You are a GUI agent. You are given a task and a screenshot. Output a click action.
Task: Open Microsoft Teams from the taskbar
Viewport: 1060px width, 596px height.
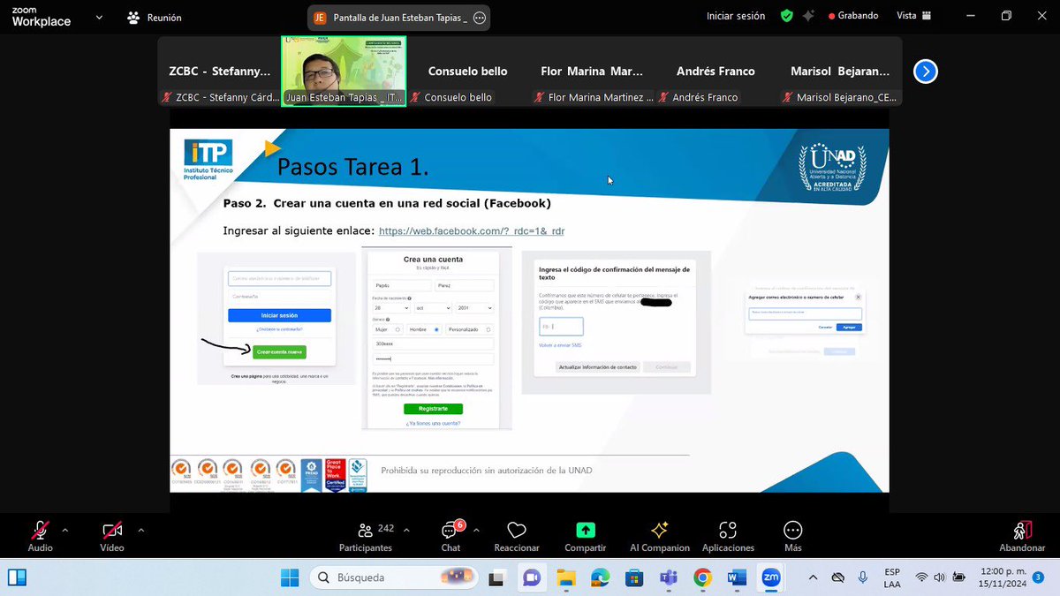pos(668,577)
